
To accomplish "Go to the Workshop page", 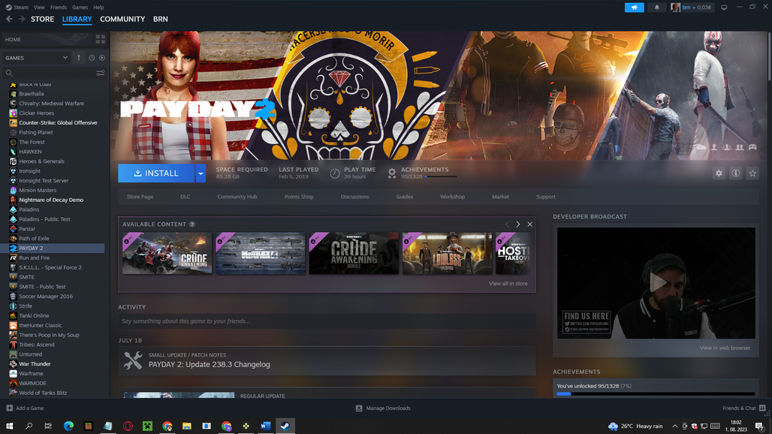I will pos(453,197).
